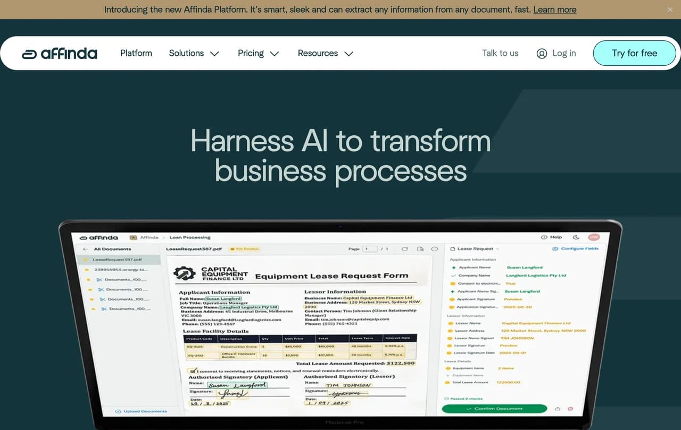This screenshot has width=681, height=430.
Task: Click the Equipment Lease Request Form title
Action: tap(331, 276)
